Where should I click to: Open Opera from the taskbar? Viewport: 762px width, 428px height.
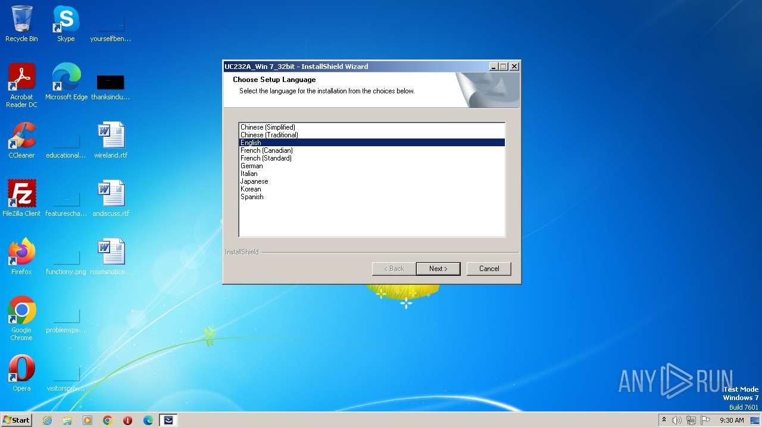pyautogui.click(x=128, y=420)
